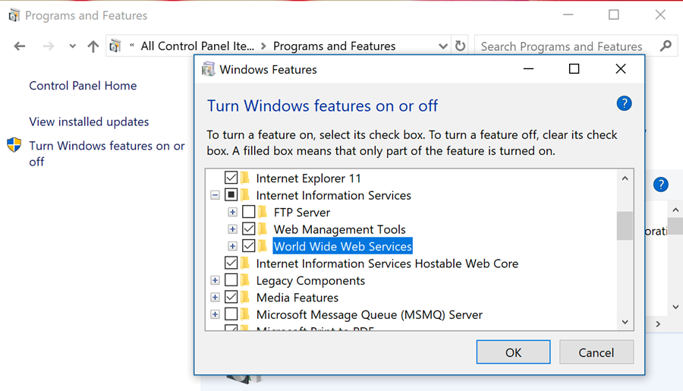Select Internet Information Services Hostable Web Core

[387, 263]
